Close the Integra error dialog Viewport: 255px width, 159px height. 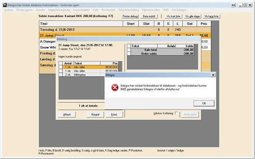click(213, 75)
